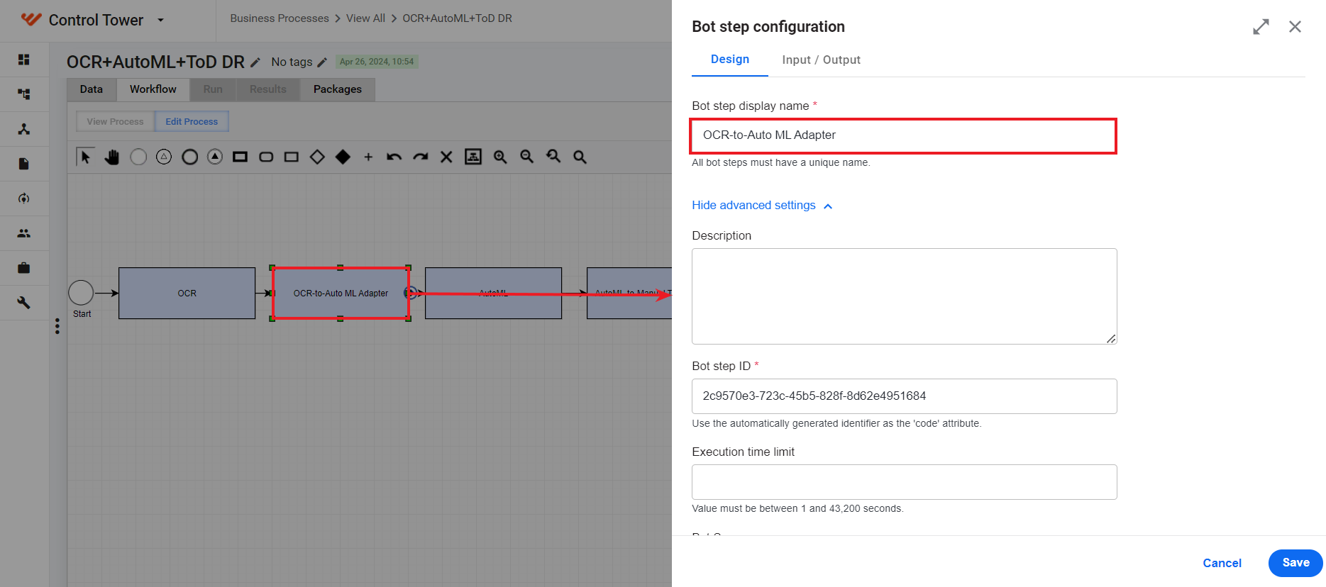
Task: Go to Business Processes breadcrumb
Action: (x=280, y=18)
